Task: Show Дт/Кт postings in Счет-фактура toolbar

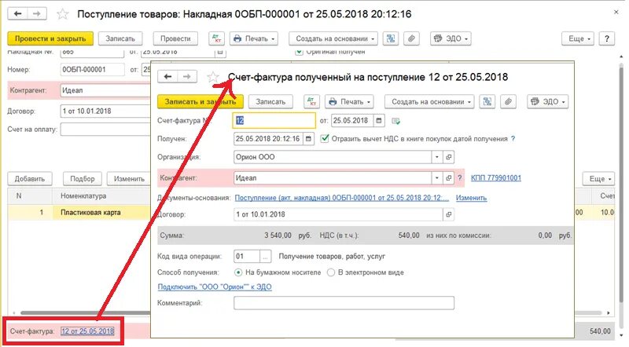Action: tap(311, 102)
